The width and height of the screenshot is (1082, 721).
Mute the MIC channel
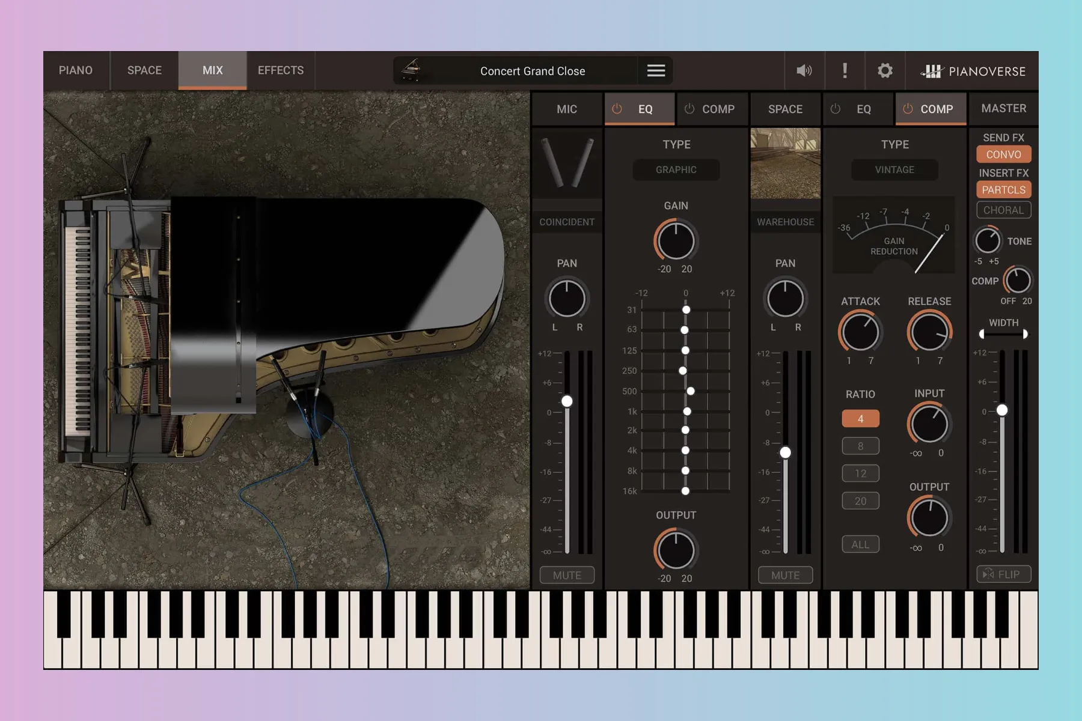click(x=567, y=575)
